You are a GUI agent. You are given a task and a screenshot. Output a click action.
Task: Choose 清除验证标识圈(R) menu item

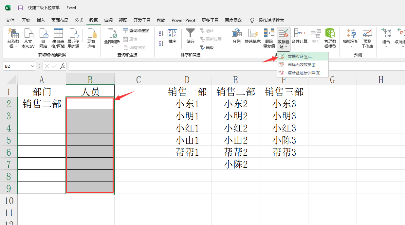pos(303,73)
